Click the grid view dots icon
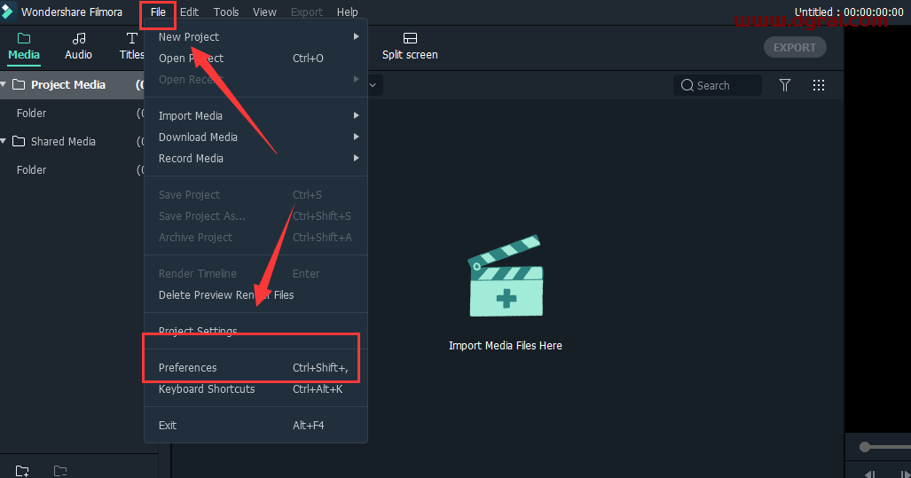 pyautogui.click(x=819, y=85)
